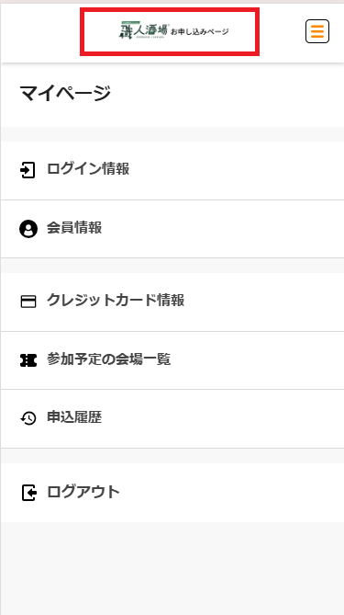Open 申込履歴 page
This screenshot has height=615, width=344.
[x=172, y=418]
